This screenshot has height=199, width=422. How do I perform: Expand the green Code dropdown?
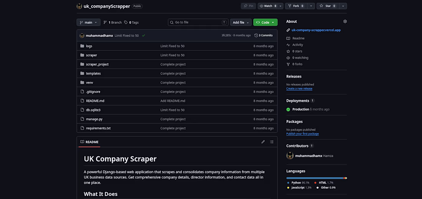(x=265, y=22)
